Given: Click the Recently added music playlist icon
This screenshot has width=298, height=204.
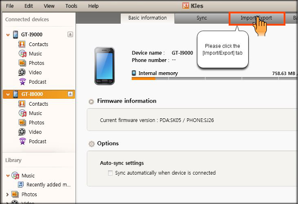Looking at the screenshot, I should (20, 184).
